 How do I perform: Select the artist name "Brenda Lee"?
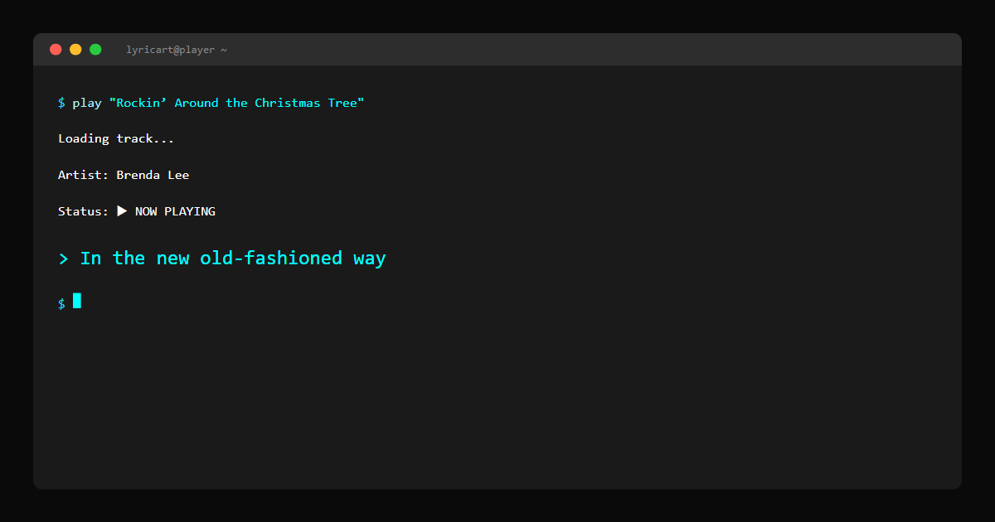pos(153,175)
